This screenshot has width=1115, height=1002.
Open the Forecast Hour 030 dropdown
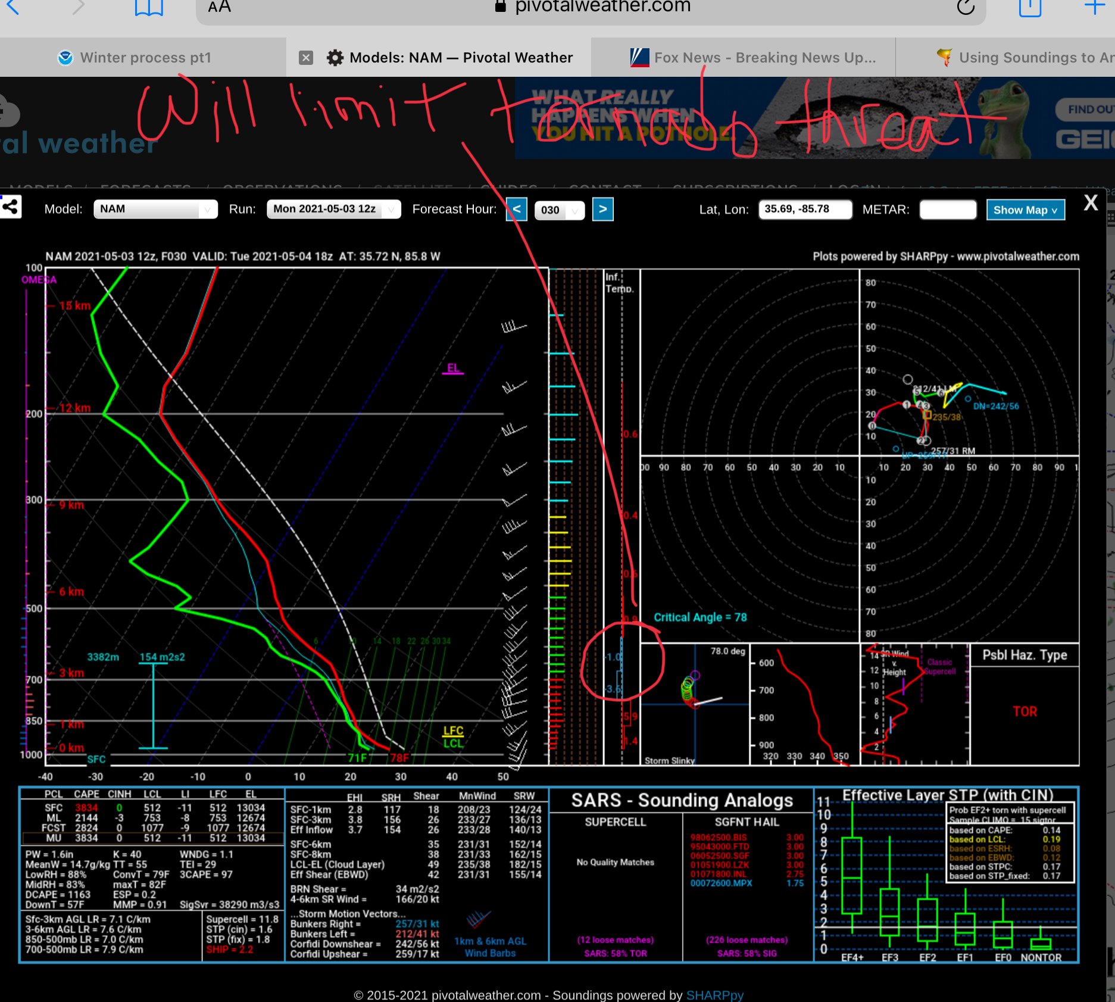[559, 210]
